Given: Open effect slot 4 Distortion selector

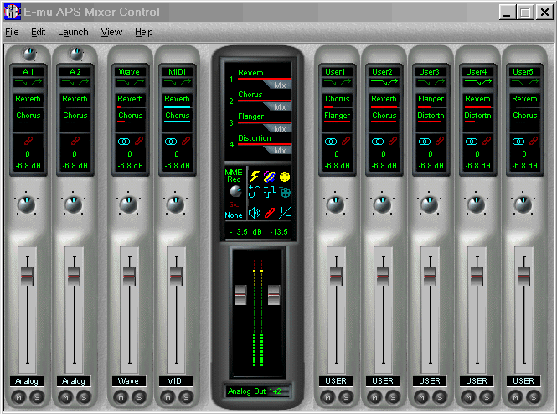Looking at the screenshot, I should click(x=255, y=138).
